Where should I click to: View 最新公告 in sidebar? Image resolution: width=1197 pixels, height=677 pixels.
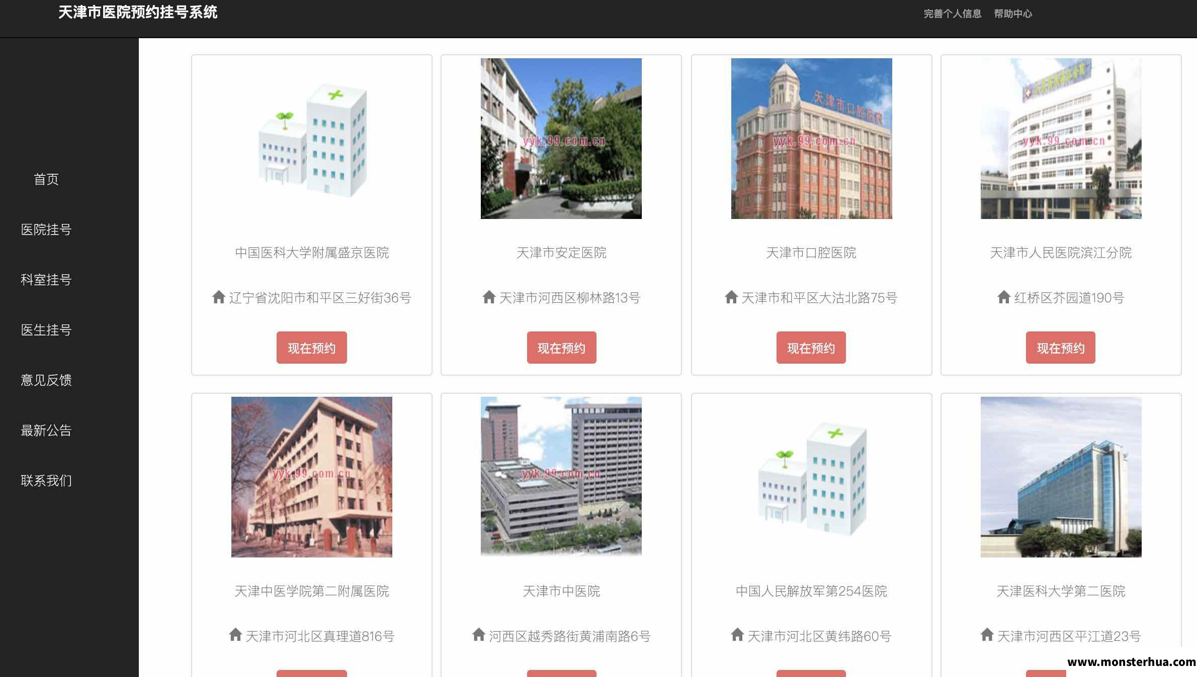click(46, 430)
